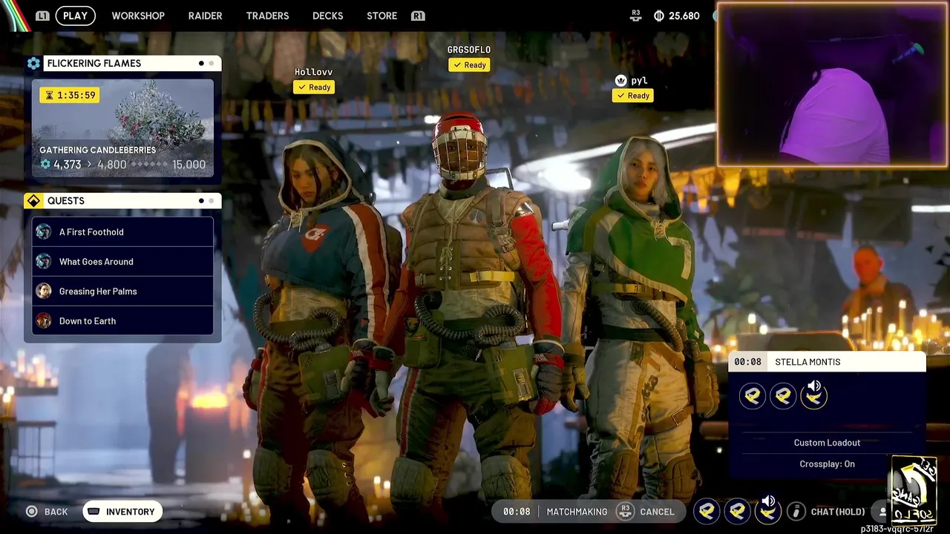Click the yellow Quests diamond icon
Screen dimensions: 950x534
coord(33,201)
